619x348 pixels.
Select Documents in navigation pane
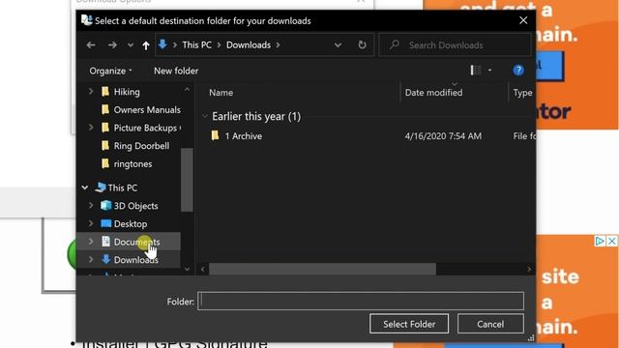136,242
